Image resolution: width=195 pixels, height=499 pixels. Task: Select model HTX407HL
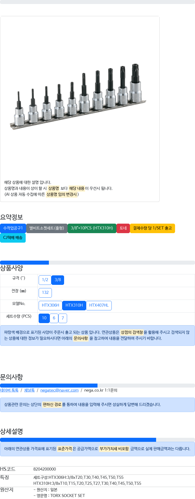tap(99, 305)
